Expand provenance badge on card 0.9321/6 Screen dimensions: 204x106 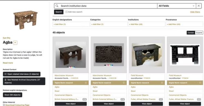122,99
